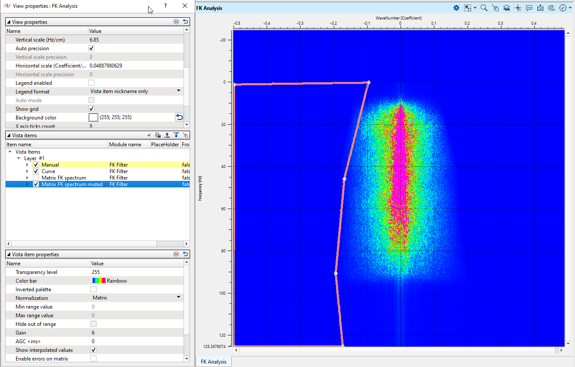The width and height of the screenshot is (575, 367).
Task: Click move item up arrow in Vista items
Action: click(167, 135)
